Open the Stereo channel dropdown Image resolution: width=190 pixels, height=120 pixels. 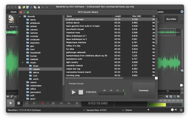127,110
